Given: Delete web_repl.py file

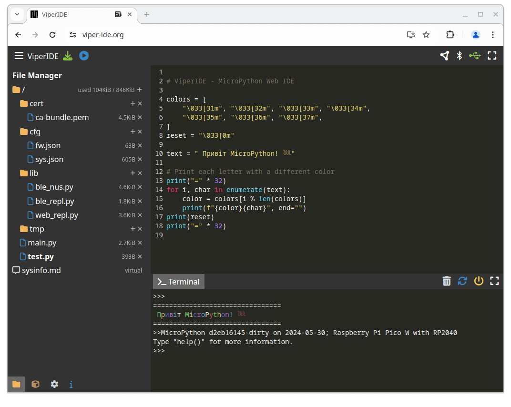Looking at the screenshot, I should pos(140,215).
